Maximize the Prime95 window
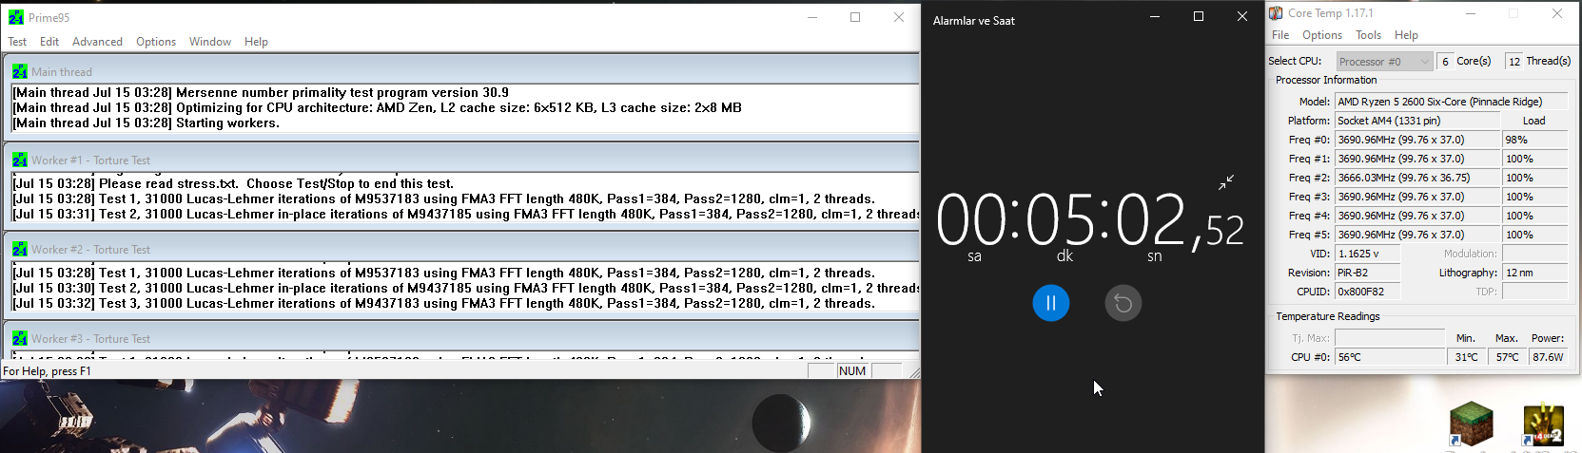 point(855,17)
